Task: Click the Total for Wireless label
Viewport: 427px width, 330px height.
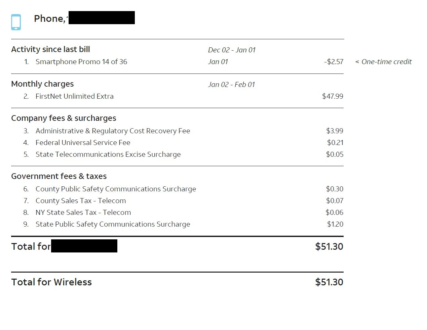Action: (51, 282)
